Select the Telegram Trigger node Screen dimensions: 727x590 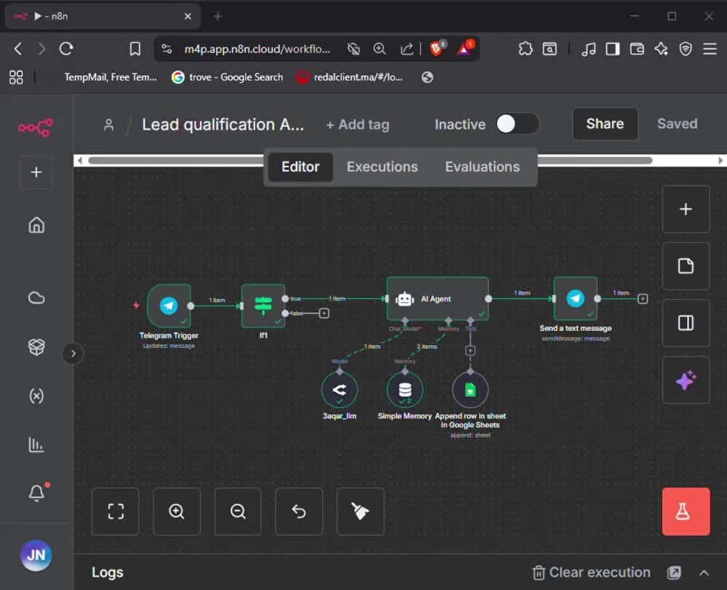169,306
